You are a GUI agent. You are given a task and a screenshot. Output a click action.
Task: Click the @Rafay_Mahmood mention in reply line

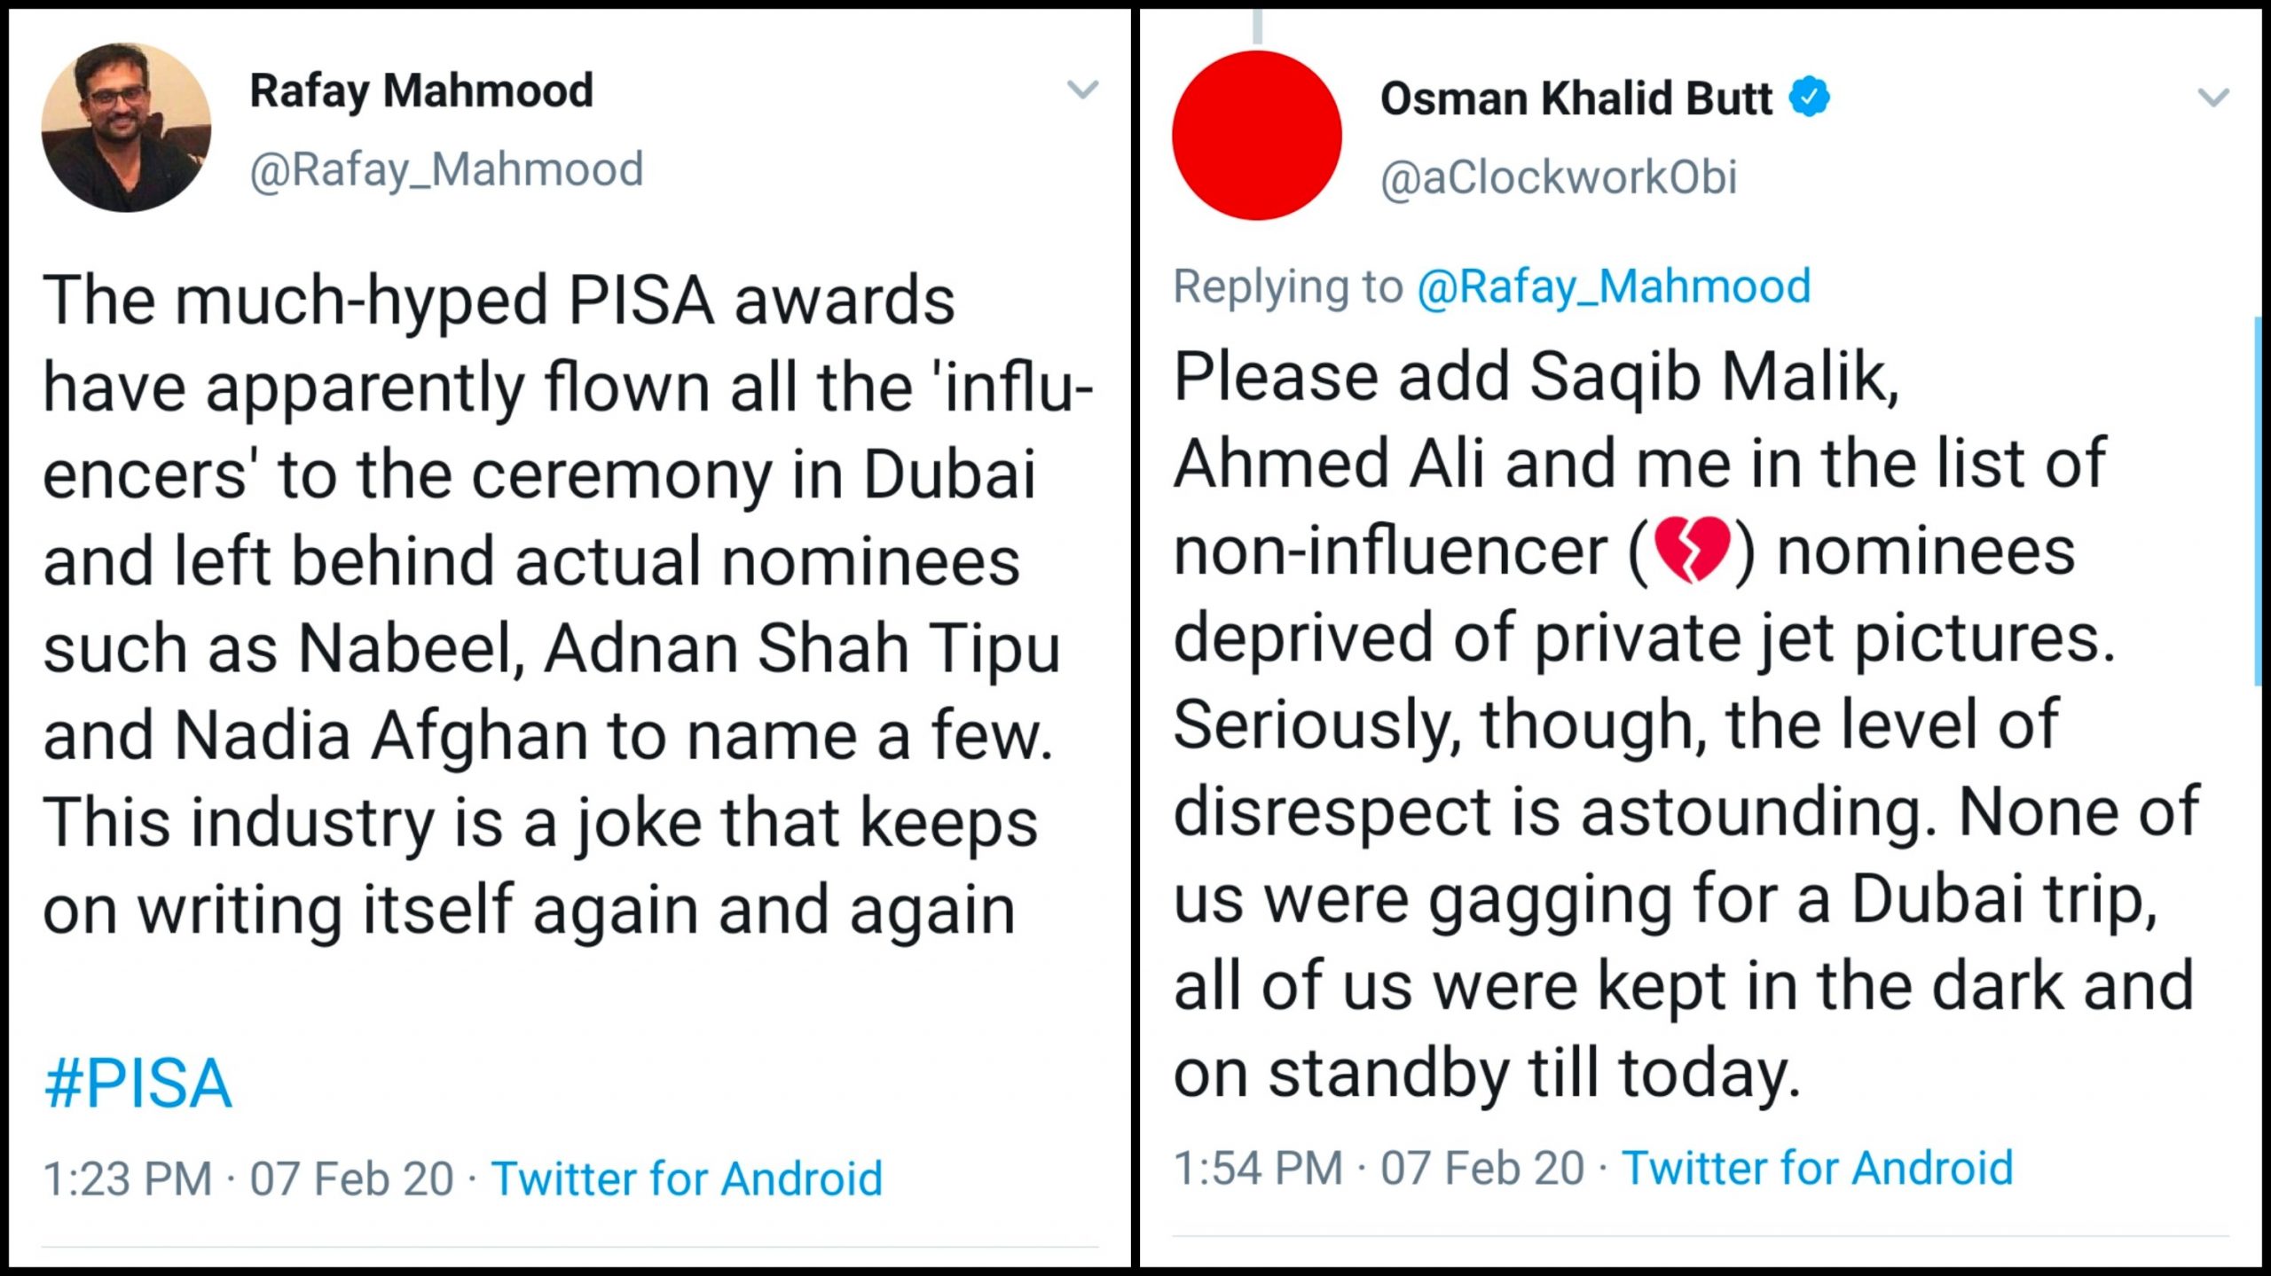(1614, 286)
